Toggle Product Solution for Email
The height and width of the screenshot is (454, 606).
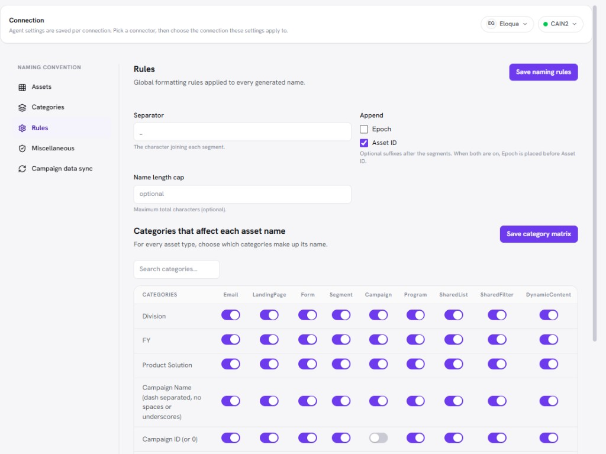[231, 364]
